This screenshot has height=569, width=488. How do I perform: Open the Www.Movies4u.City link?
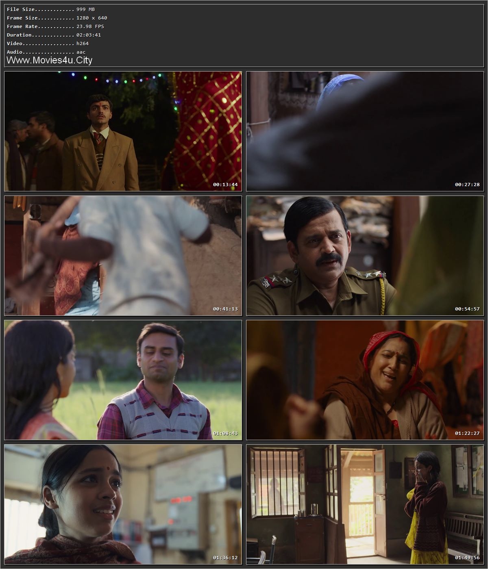click(49, 60)
